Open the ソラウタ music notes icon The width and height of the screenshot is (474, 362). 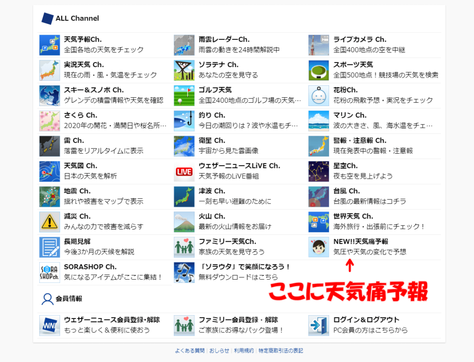tap(184, 273)
